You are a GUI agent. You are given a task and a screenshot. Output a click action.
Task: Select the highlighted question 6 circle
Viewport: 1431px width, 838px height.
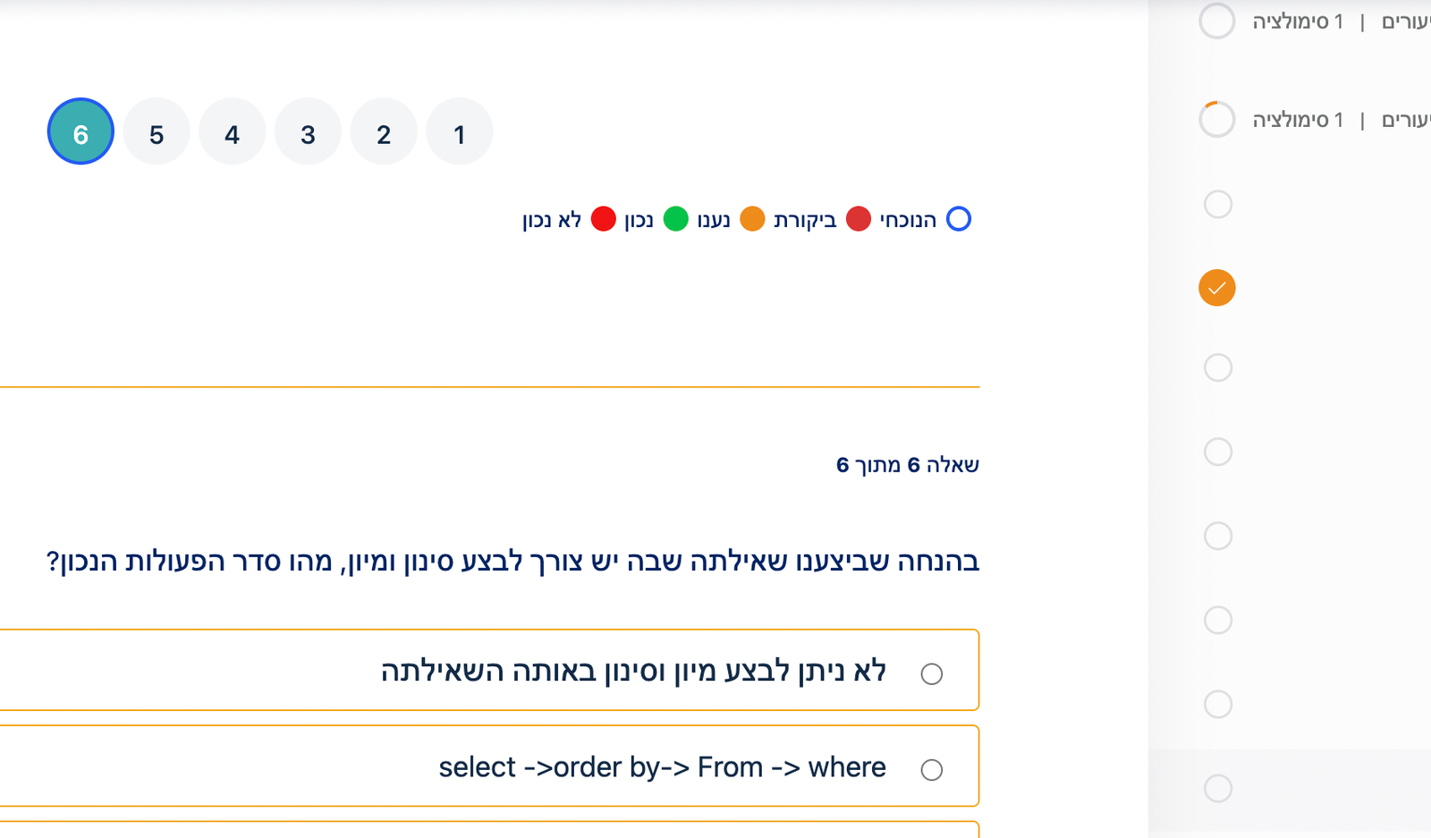tap(80, 132)
